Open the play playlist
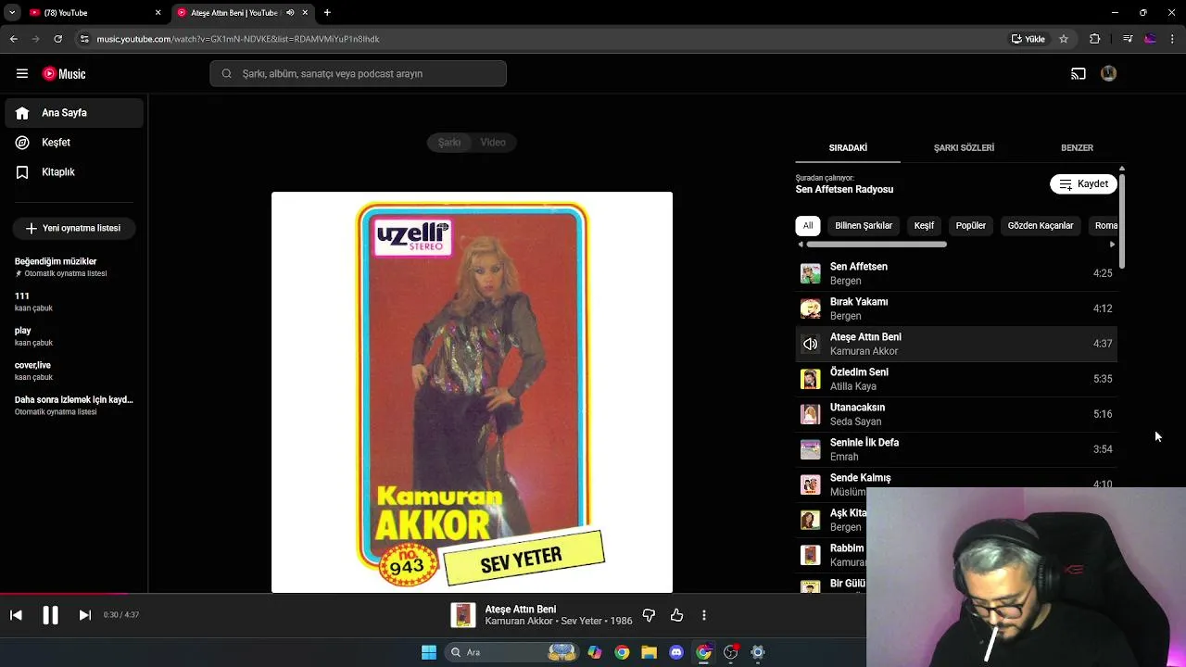This screenshot has width=1186, height=667. tap(74, 336)
